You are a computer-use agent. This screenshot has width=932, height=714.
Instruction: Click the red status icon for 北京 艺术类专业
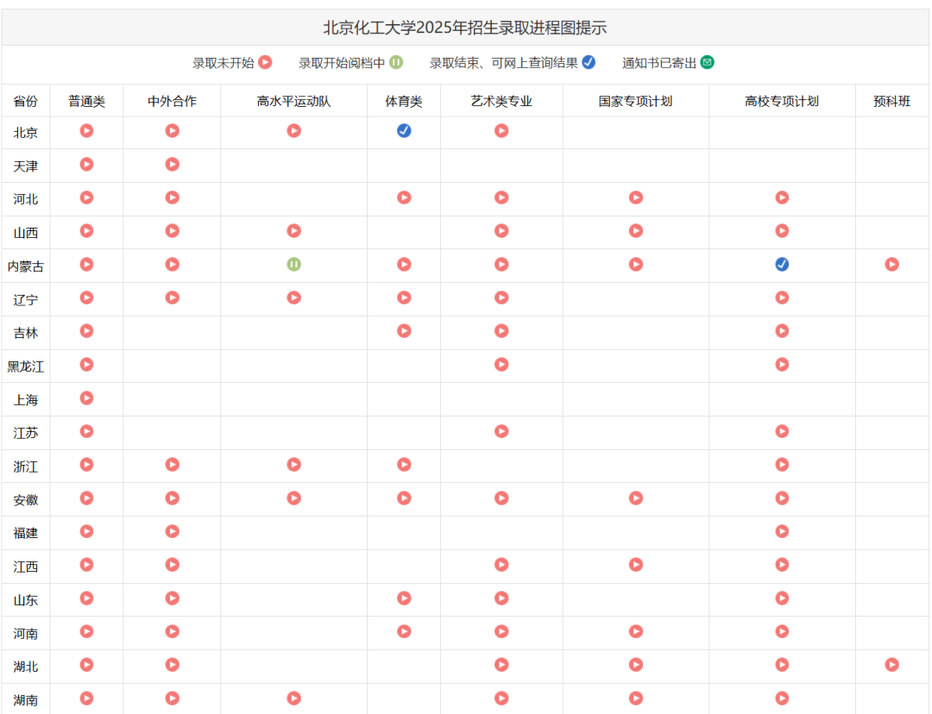click(x=501, y=131)
